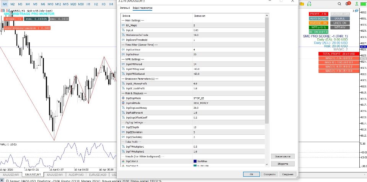
Task: Select the H1 timeframe button
Action: coord(88,4)
